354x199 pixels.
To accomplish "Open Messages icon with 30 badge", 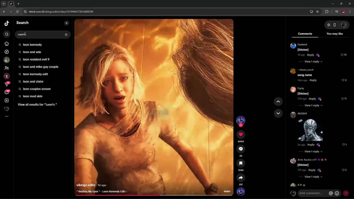I will 7,92.
